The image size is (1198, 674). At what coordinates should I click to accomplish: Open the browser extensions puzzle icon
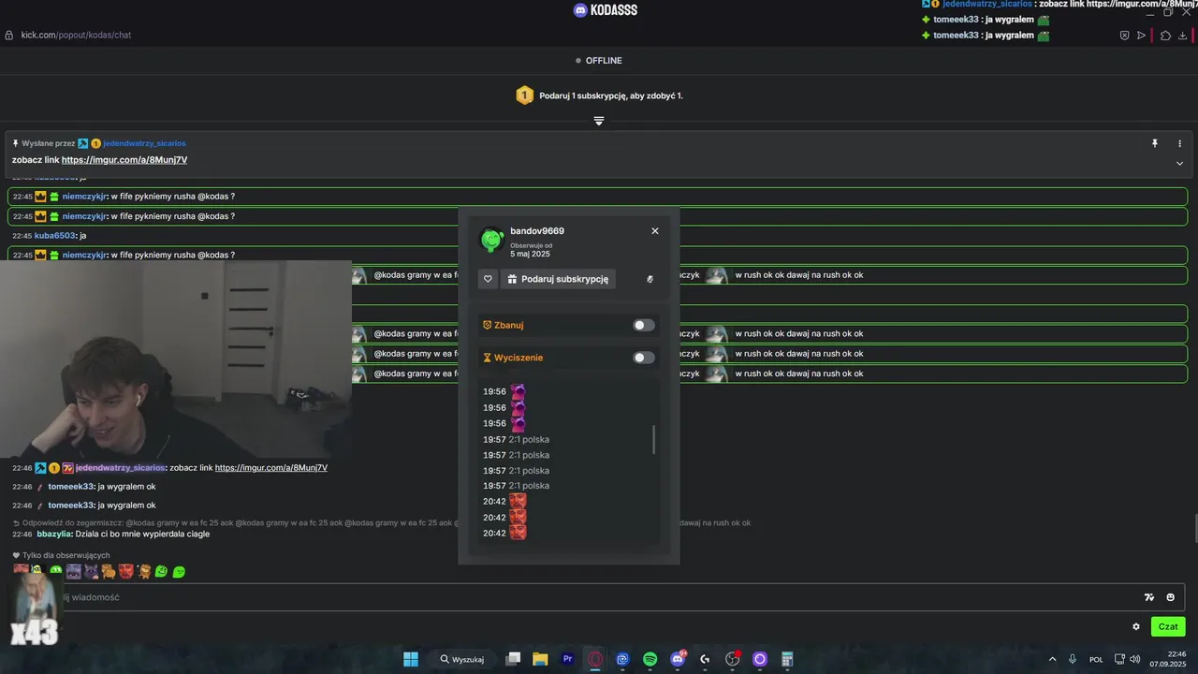tap(1165, 36)
